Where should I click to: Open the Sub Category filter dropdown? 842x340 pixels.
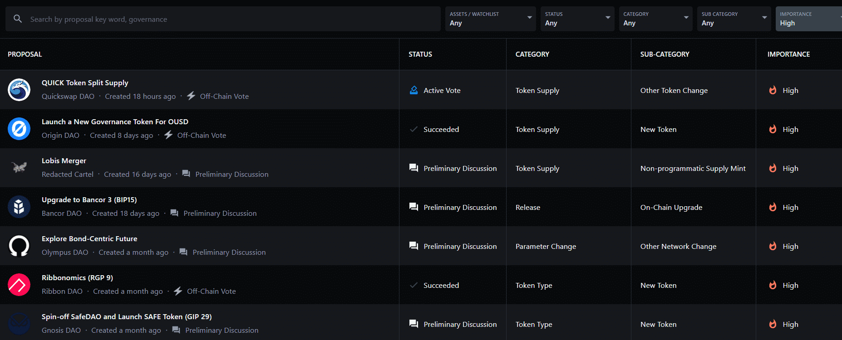coord(734,19)
